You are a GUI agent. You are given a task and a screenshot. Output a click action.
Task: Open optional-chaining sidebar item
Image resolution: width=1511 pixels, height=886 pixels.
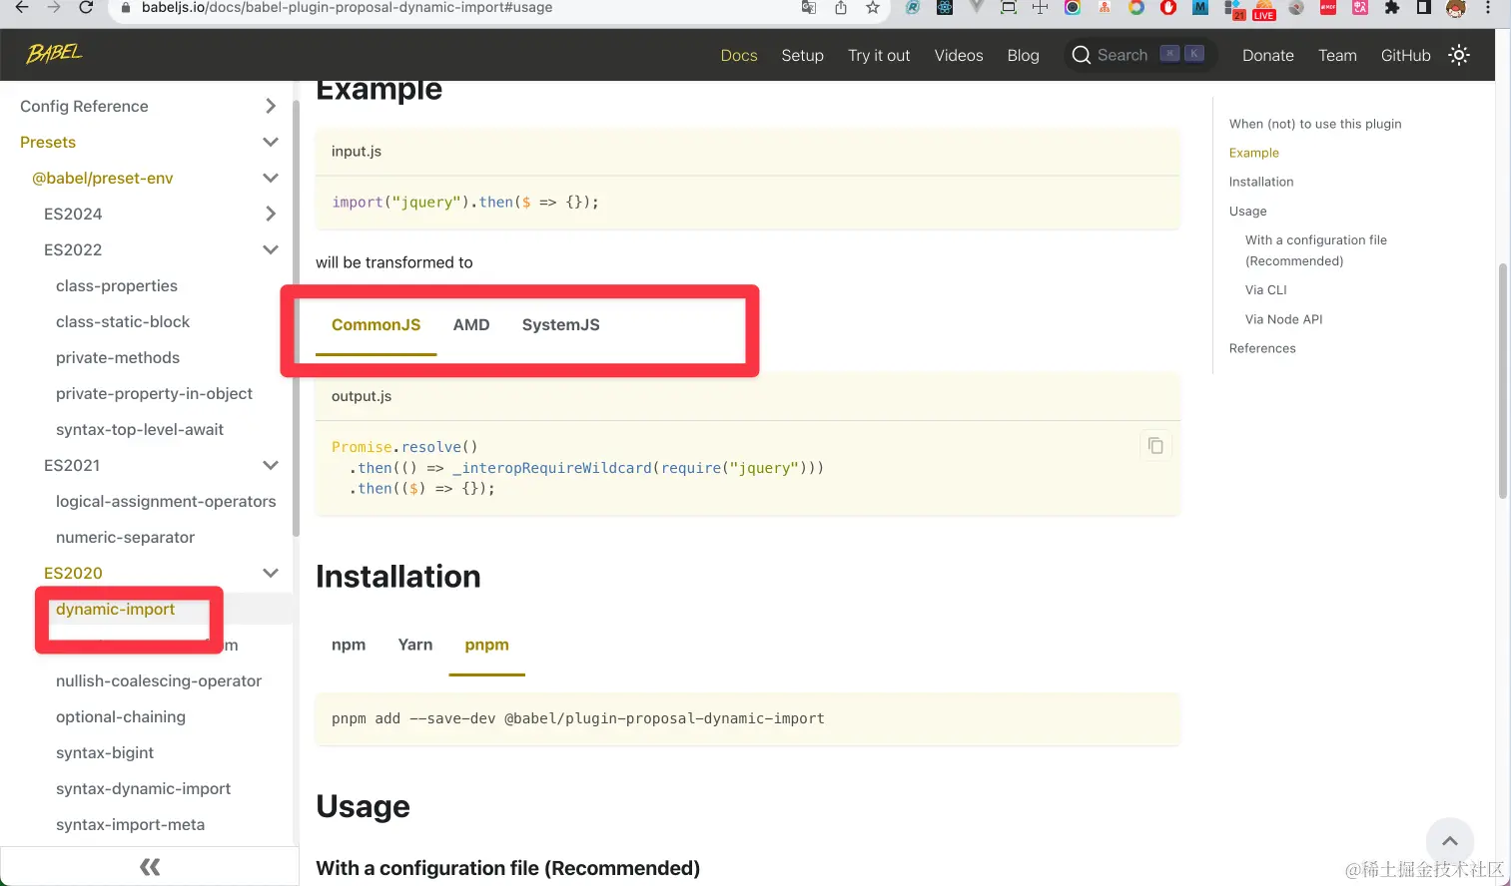(x=121, y=716)
